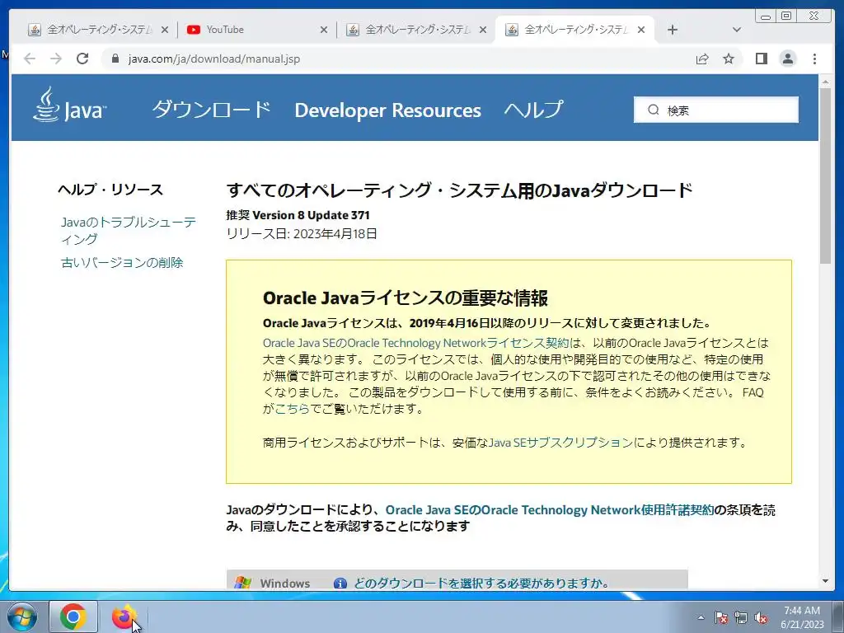Expand the tab search dropdown

tap(737, 30)
